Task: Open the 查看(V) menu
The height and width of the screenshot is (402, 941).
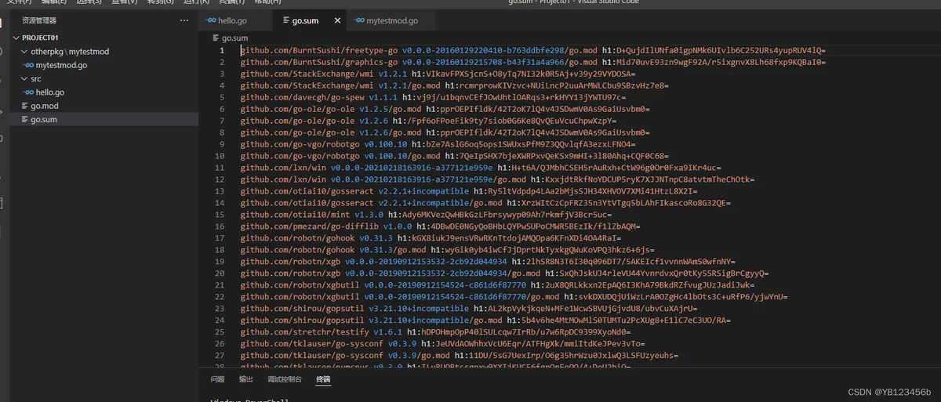Action: click(125, 2)
